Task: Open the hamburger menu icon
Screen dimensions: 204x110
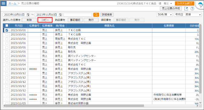Action: [3, 3]
